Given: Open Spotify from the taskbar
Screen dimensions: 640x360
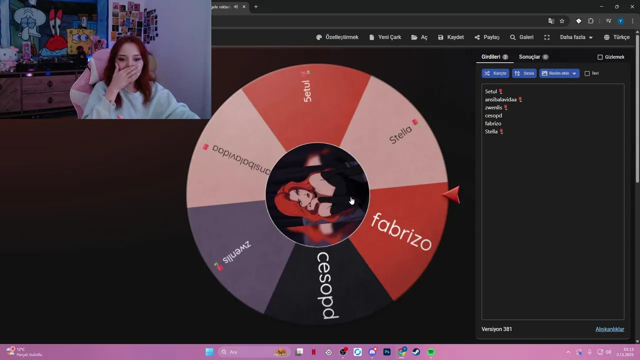Looking at the screenshot, I should tap(431, 352).
